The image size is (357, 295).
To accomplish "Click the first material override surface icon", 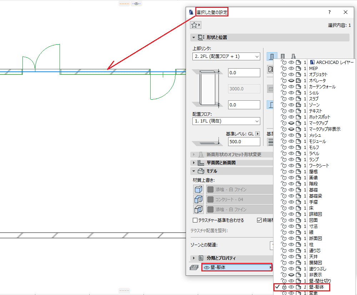I will pyautogui.click(x=198, y=189).
